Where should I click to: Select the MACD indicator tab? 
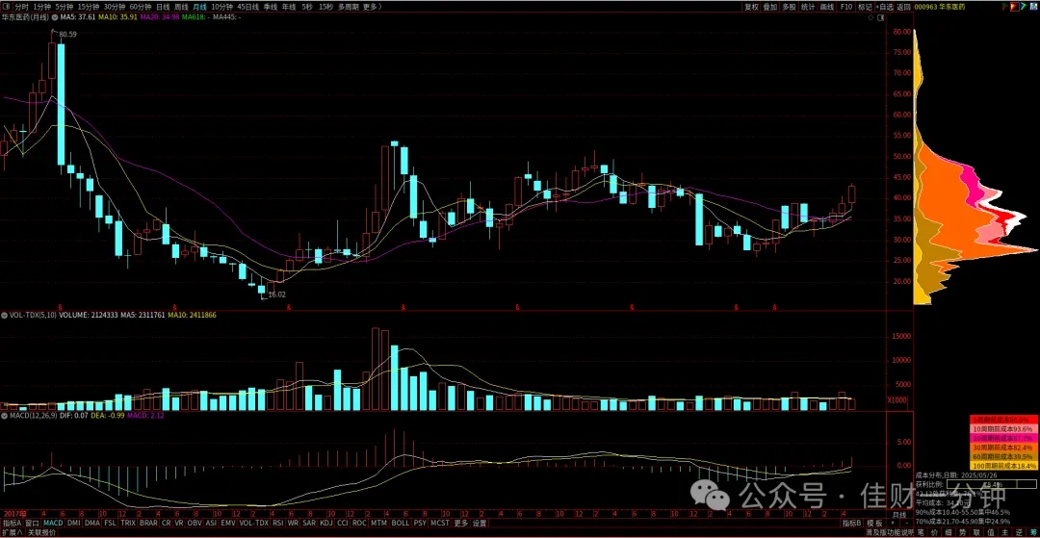(53, 523)
